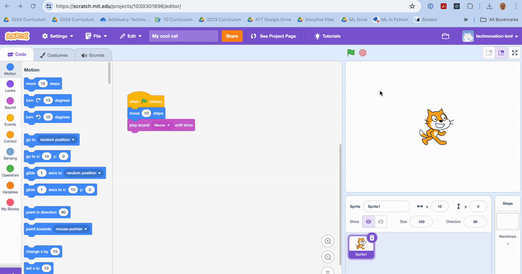Open the 2025 Curriculum bookmark

pos(25,20)
